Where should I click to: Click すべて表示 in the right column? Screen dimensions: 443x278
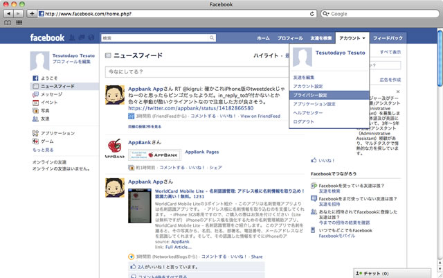pyautogui.click(x=390, y=52)
